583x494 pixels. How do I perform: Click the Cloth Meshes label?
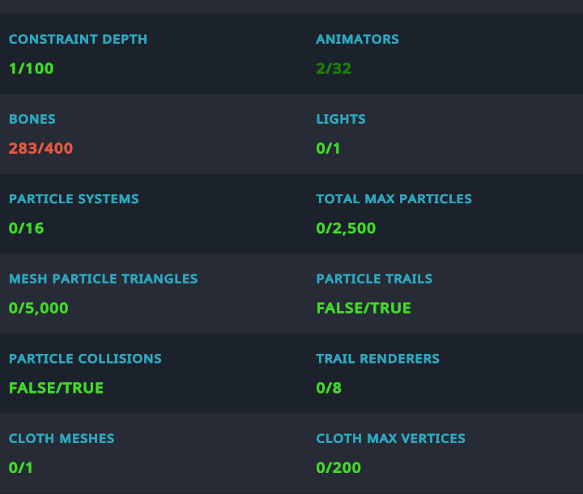62,438
